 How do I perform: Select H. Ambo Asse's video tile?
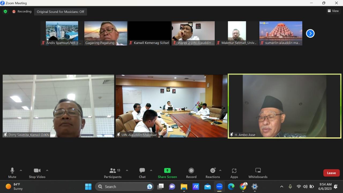point(285,106)
